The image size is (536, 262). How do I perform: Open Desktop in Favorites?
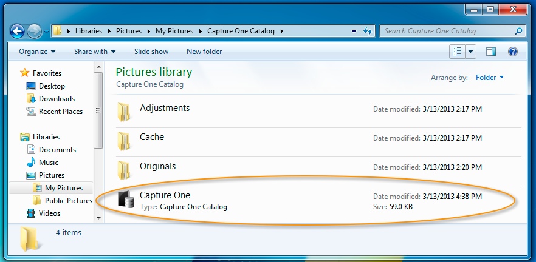(52, 86)
